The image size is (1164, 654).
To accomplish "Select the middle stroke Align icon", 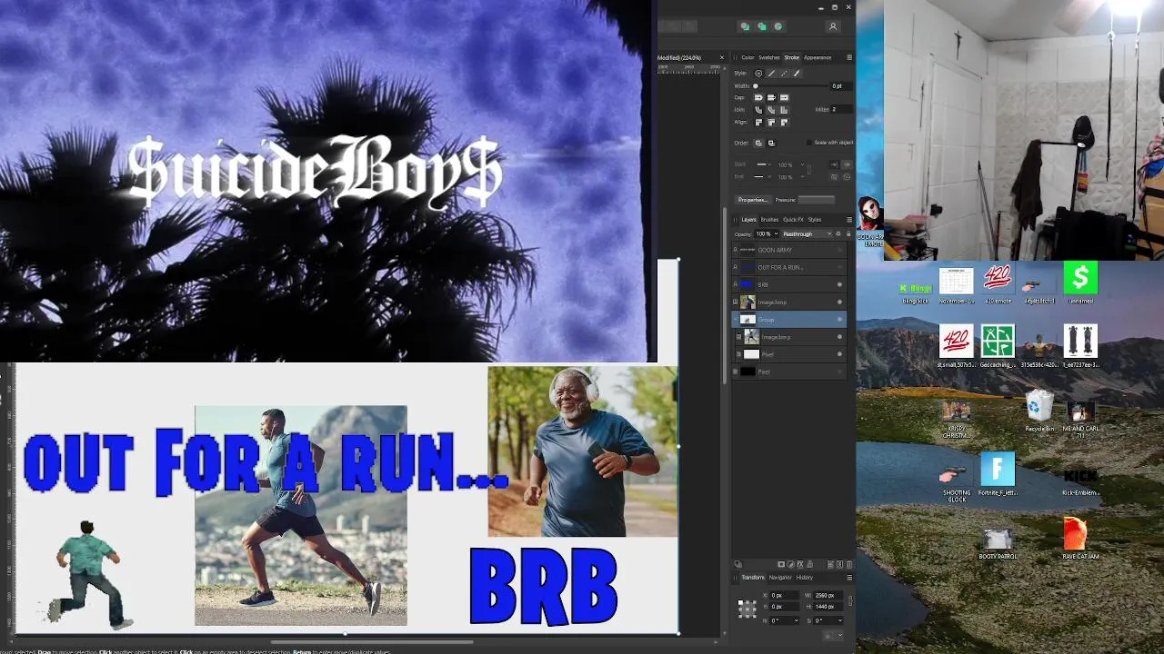I will click(x=771, y=123).
